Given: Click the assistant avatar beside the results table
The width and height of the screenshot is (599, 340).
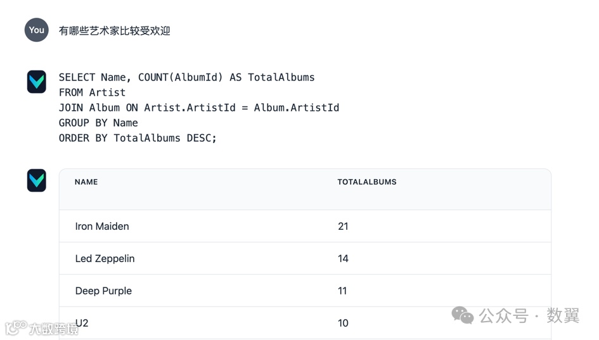Looking at the screenshot, I should click(x=37, y=180).
